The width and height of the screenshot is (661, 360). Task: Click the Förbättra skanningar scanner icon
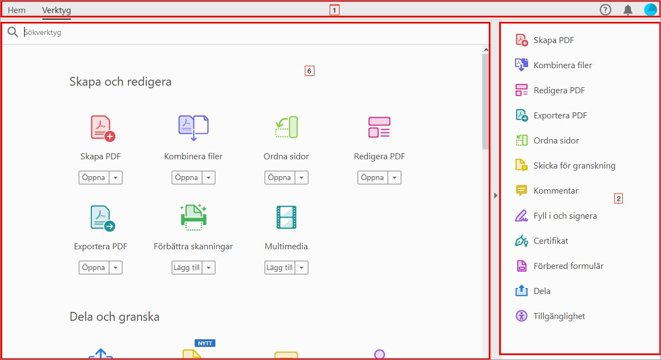(x=194, y=218)
